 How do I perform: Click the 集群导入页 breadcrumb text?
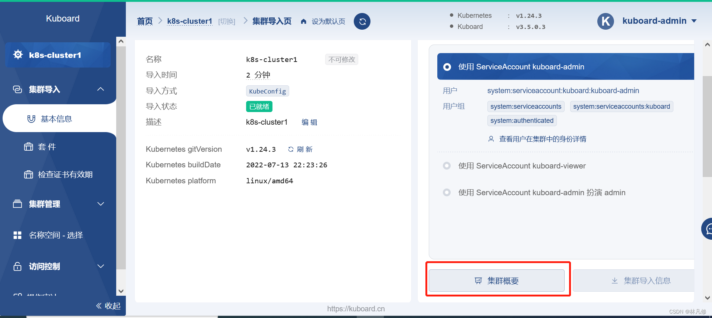coord(272,21)
